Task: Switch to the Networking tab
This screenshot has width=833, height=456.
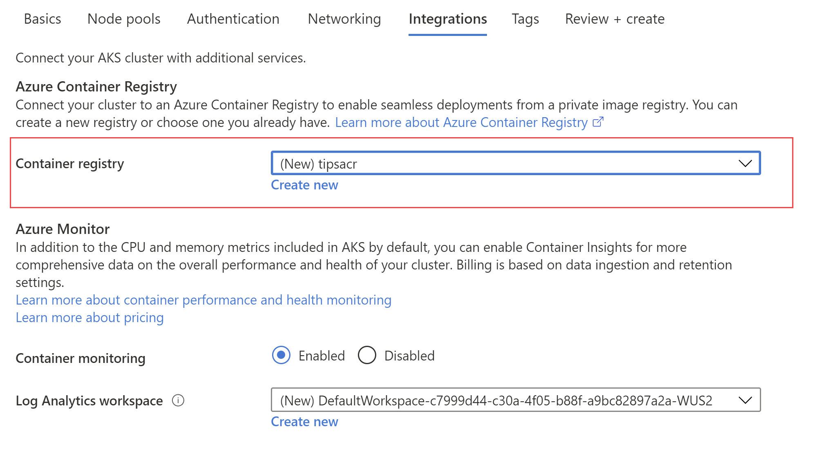Action: pos(344,19)
